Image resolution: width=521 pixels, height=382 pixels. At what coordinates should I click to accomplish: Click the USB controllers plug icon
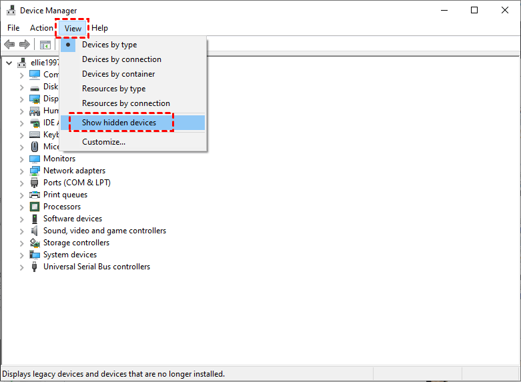34,267
